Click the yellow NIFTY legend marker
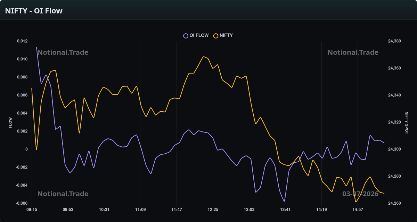The height and width of the screenshot is (222, 417). pyautogui.click(x=216, y=35)
